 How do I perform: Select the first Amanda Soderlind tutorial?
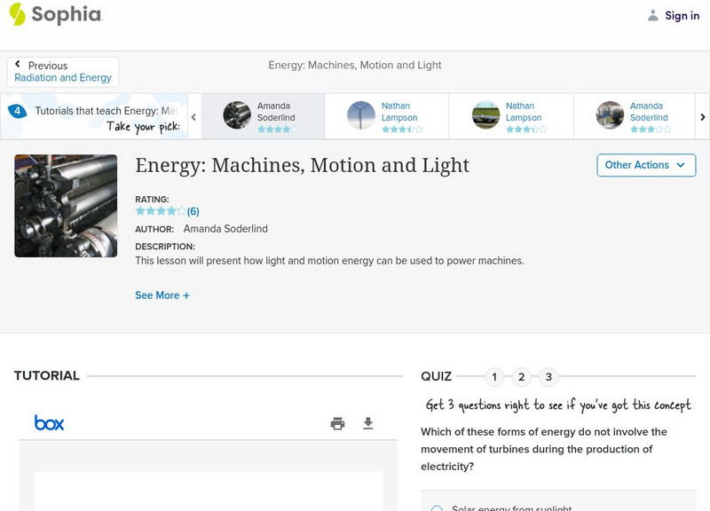[263, 115]
